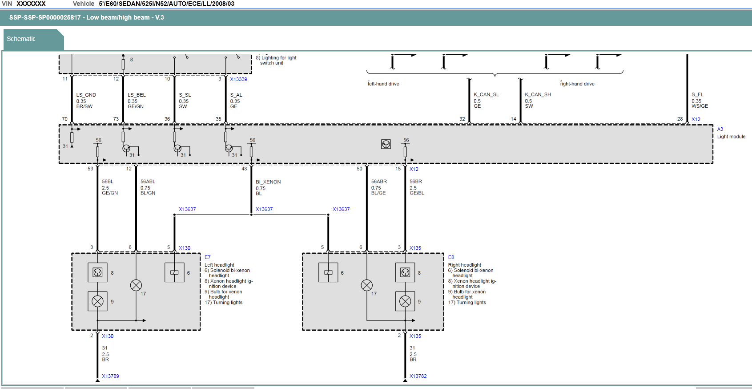Viewport: 752px width, 389px height.
Task: Follow the X13782 ground point link
Action: click(x=418, y=376)
